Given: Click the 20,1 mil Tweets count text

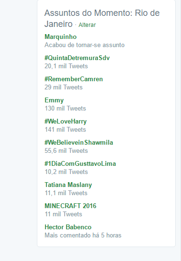Looking at the screenshot, I should (x=66, y=66).
